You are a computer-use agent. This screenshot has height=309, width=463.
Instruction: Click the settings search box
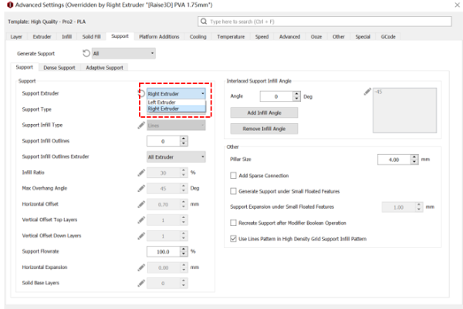[x=324, y=22]
